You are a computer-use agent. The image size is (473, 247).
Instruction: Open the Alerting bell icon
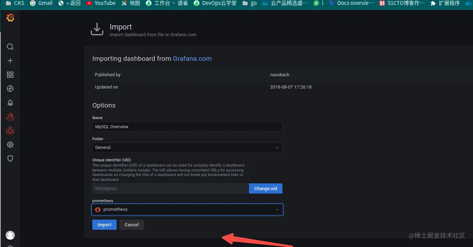pyautogui.click(x=10, y=103)
